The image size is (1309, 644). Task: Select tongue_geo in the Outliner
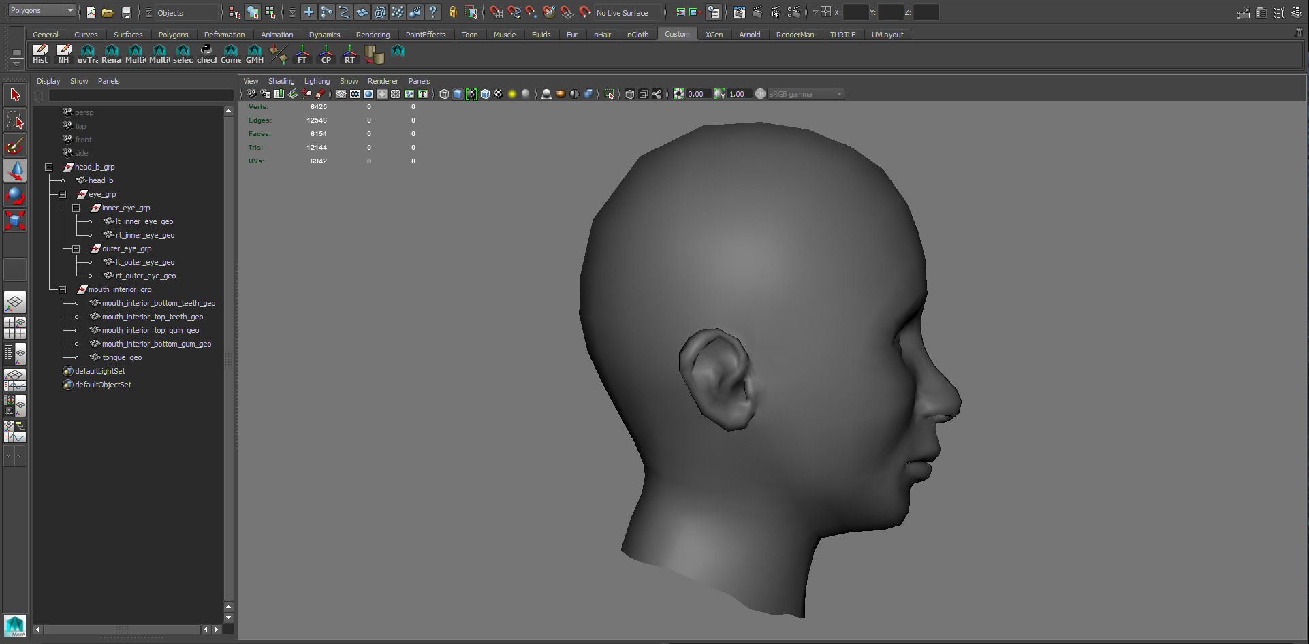coord(122,357)
